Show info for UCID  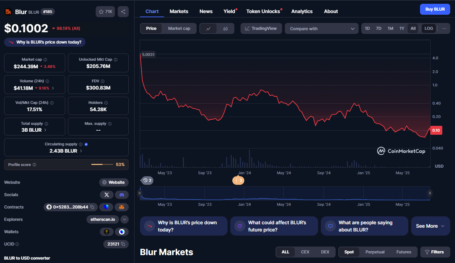tap(17, 244)
